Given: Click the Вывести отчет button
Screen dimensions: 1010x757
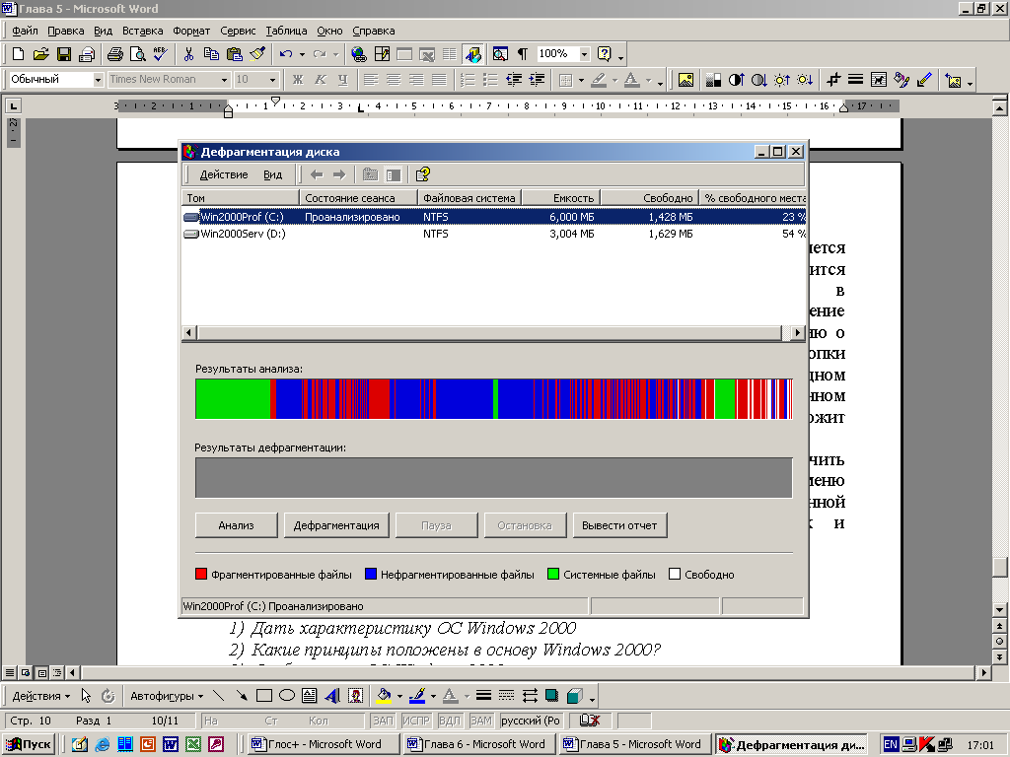Looking at the screenshot, I should point(619,525).
